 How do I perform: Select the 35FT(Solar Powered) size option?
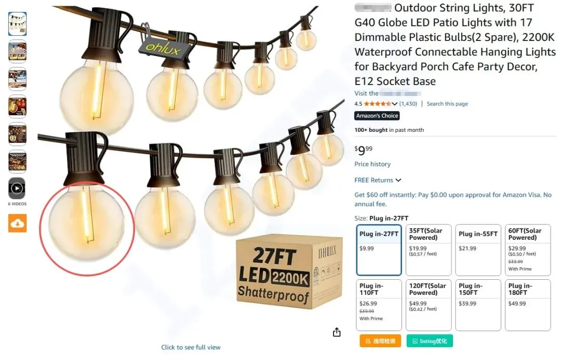[429, 250]
